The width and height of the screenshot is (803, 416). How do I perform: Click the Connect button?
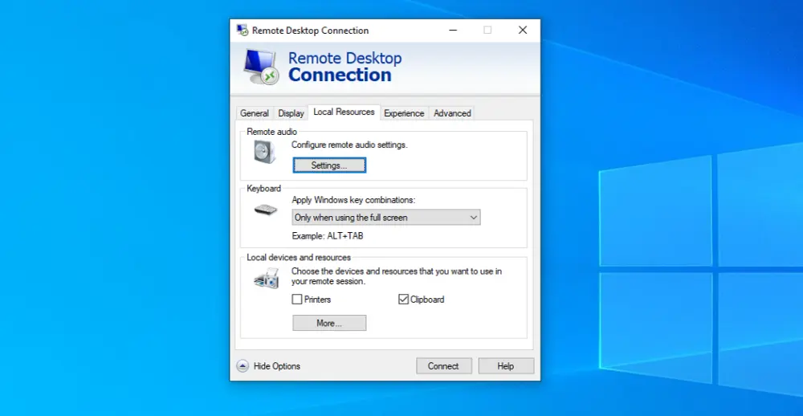pyautogui.click(x=443, y=365)
